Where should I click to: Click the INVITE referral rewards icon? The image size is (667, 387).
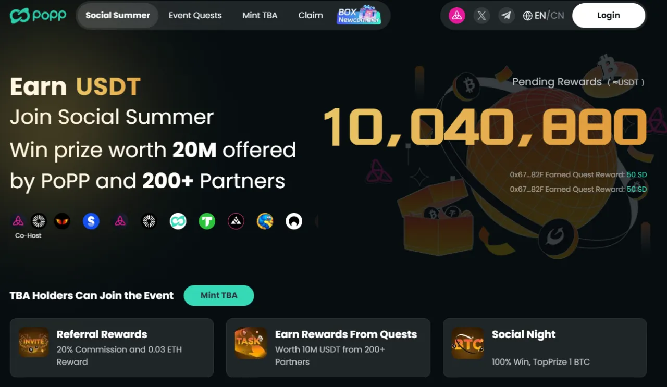pyautogui.click(x=34, y=342)
